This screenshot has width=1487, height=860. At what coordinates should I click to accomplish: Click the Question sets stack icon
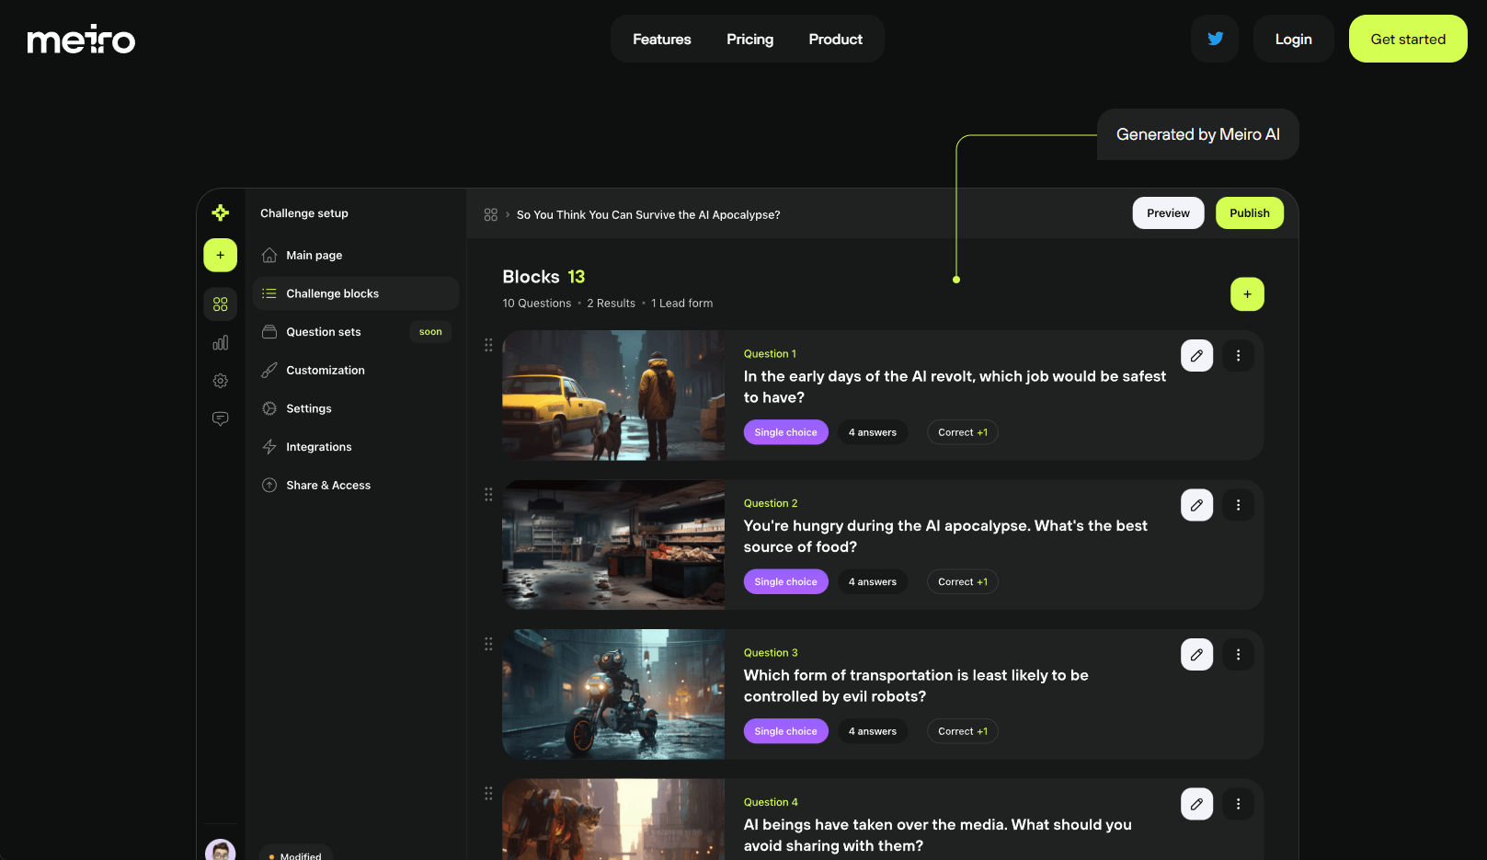click(x=269, y=332)
